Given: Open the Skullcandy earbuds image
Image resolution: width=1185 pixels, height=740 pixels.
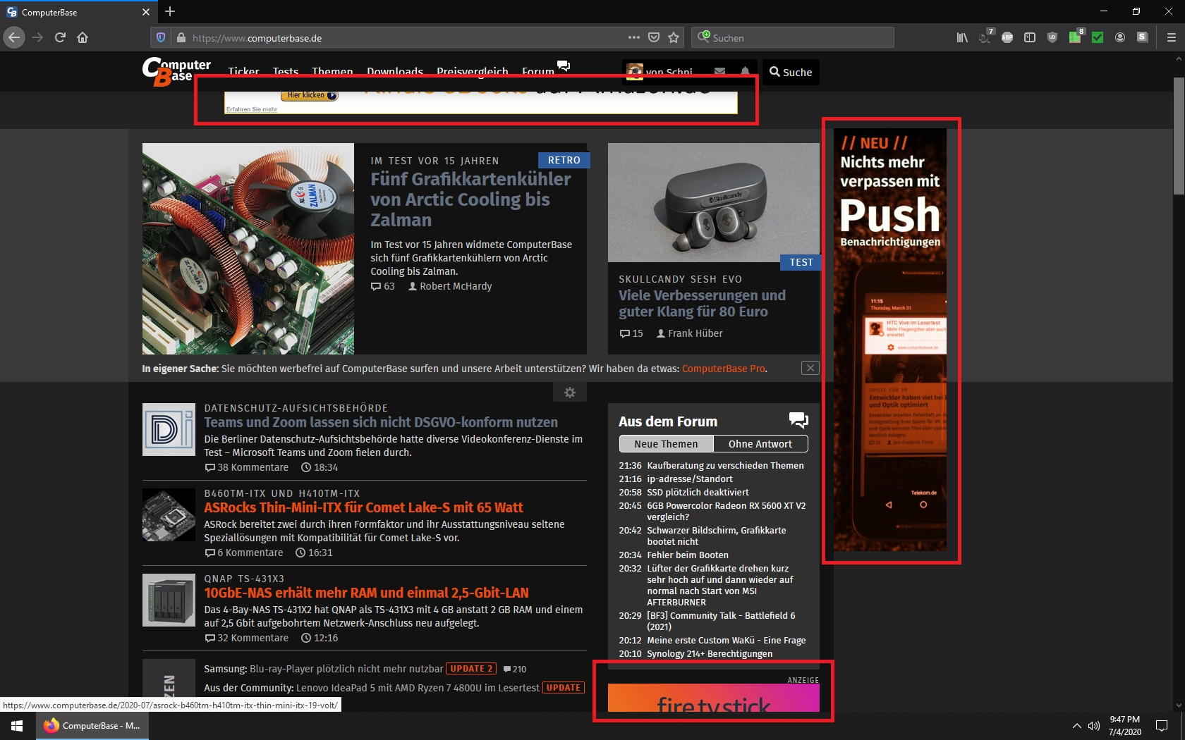Looking at the screenshot, I should (x=714, y=202).
